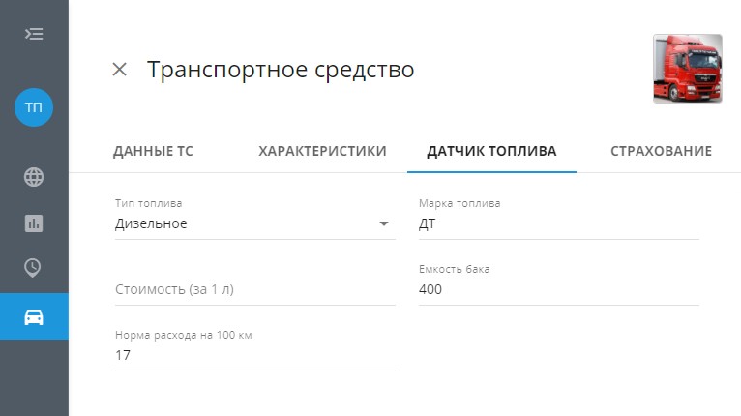Image resolution: width=741 pixels, height=416 pixels.
Task: Switch to the ХАРАКТЕРИСТИКИ tab
Action: [322, 151]
